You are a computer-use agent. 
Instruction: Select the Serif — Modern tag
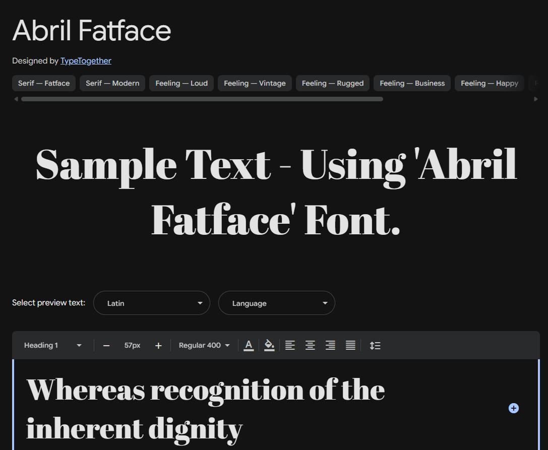click(112, 83)
